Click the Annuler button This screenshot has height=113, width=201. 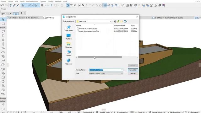coord(133,73)
